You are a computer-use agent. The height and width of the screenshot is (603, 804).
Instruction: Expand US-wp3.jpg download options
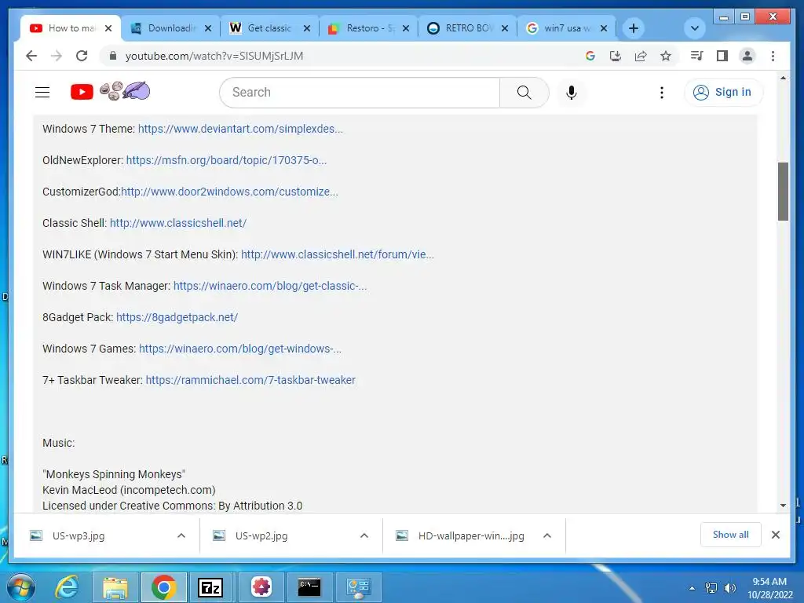(181, 535)
